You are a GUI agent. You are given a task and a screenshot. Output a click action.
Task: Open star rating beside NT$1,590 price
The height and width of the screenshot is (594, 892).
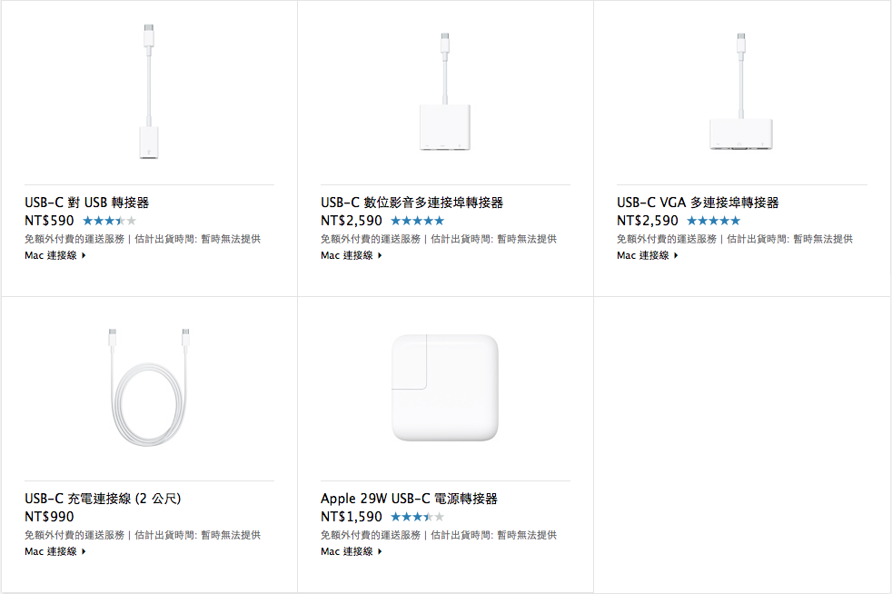pyautogui.click(x=418, y=517)
